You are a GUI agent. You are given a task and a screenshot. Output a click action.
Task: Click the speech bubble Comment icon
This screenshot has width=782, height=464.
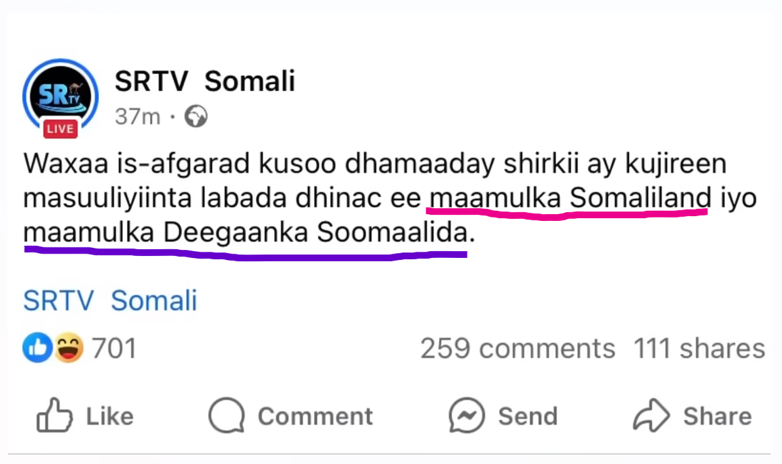point(226,416)
